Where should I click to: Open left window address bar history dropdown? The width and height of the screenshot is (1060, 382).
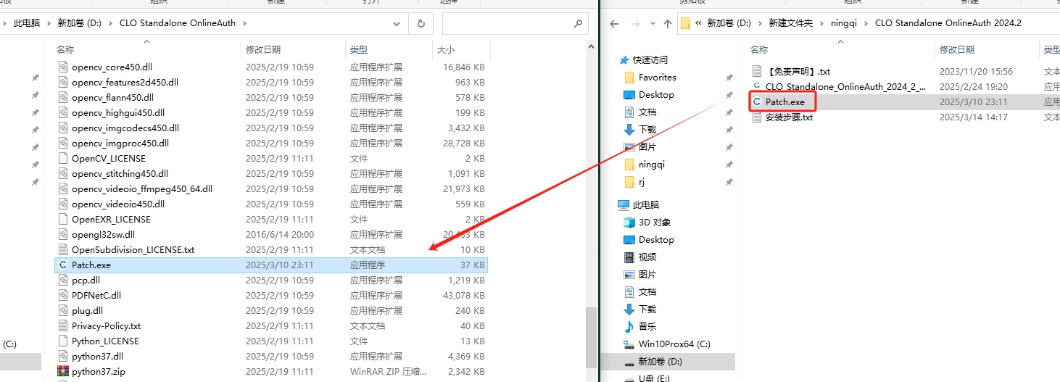click(x=397, y=23)
